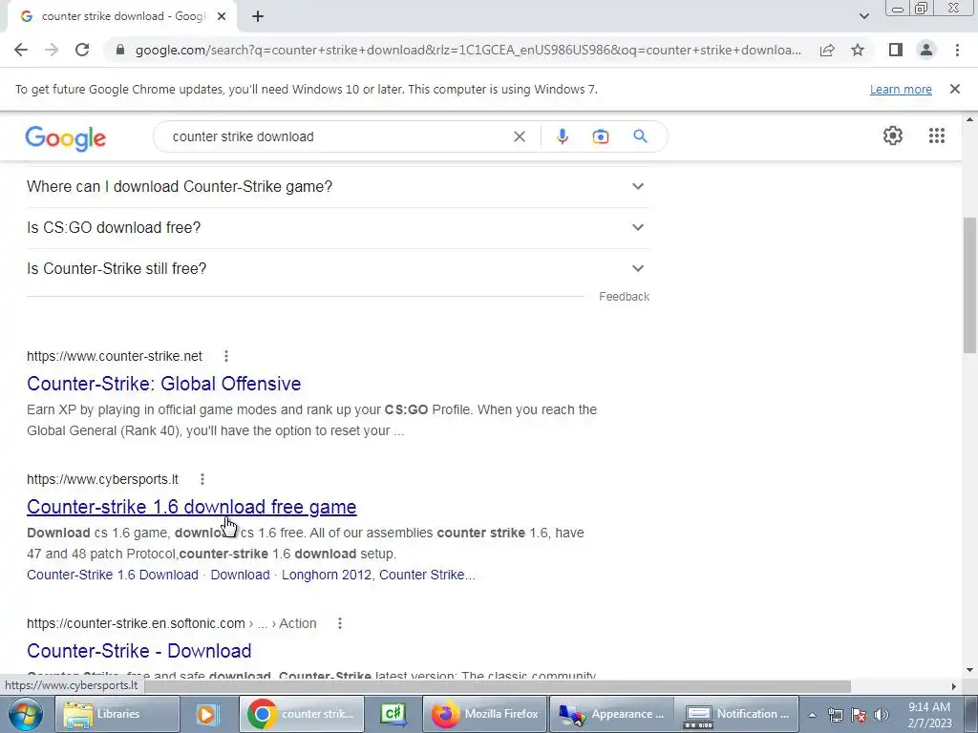Screen dimensions: 978x733
Task: Switch to Mozilla Firefox in taskbar
Action: tap(484, 714)
